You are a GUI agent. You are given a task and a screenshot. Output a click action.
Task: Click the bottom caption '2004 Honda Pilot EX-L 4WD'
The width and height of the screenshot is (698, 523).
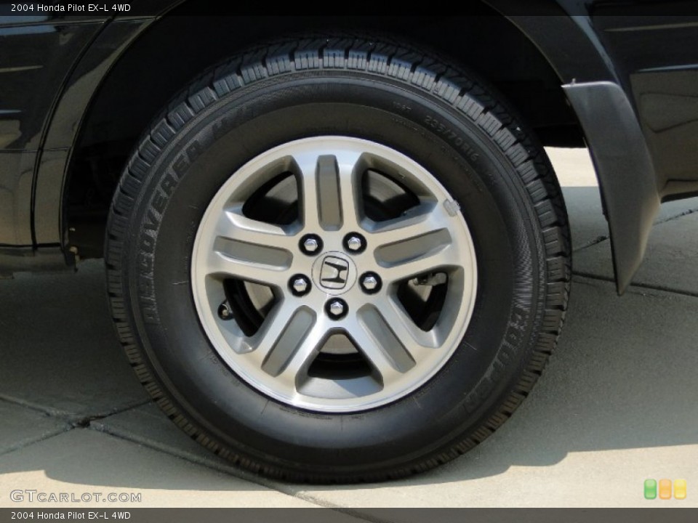(x=71, y=516)
